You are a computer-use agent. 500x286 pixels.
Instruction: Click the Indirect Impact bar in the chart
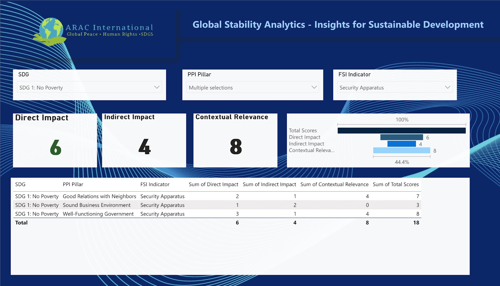click(402, 144)
